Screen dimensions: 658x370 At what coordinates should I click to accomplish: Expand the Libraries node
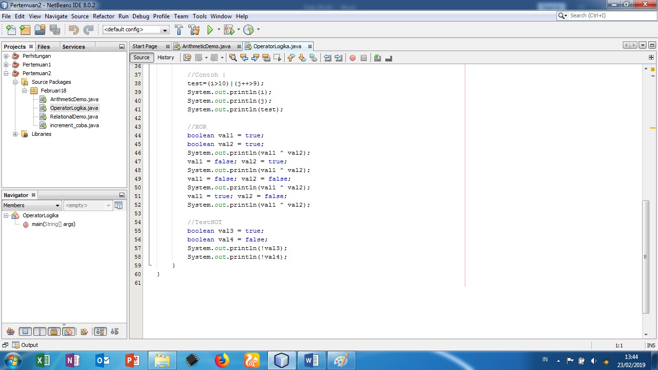(x=15, y=134)
